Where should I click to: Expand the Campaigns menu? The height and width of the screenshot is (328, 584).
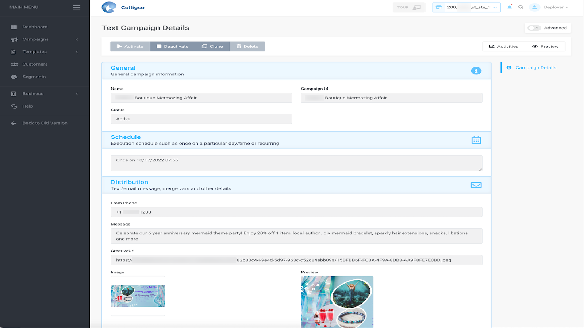(45, 39)
